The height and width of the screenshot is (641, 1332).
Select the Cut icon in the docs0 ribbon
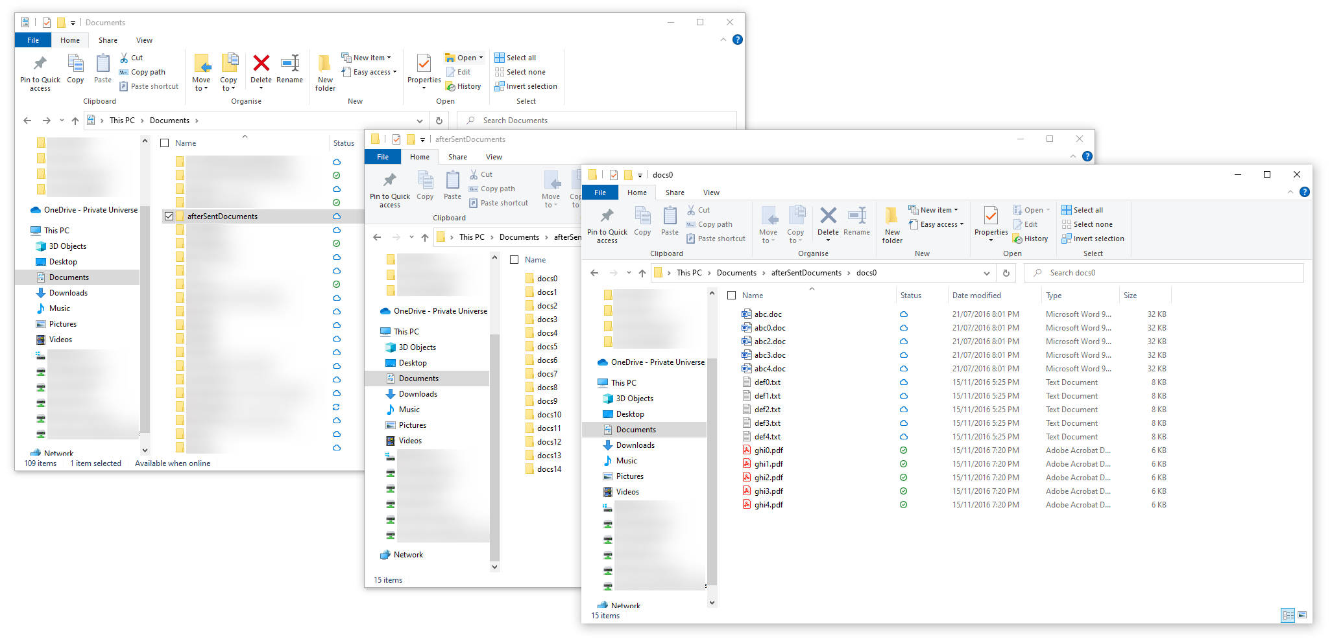coord(699,210)
